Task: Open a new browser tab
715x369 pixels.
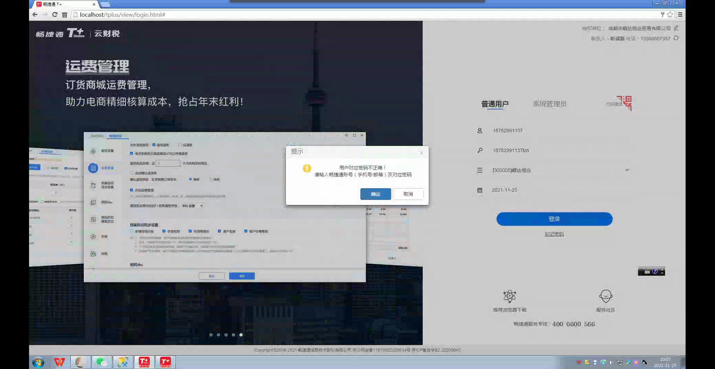Action: point(105,4)
